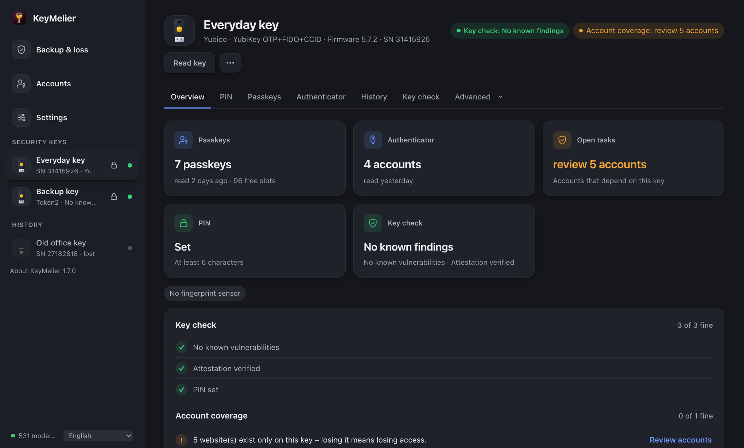
Task: Open the Passkeys tab
Action: click(264, 97)
